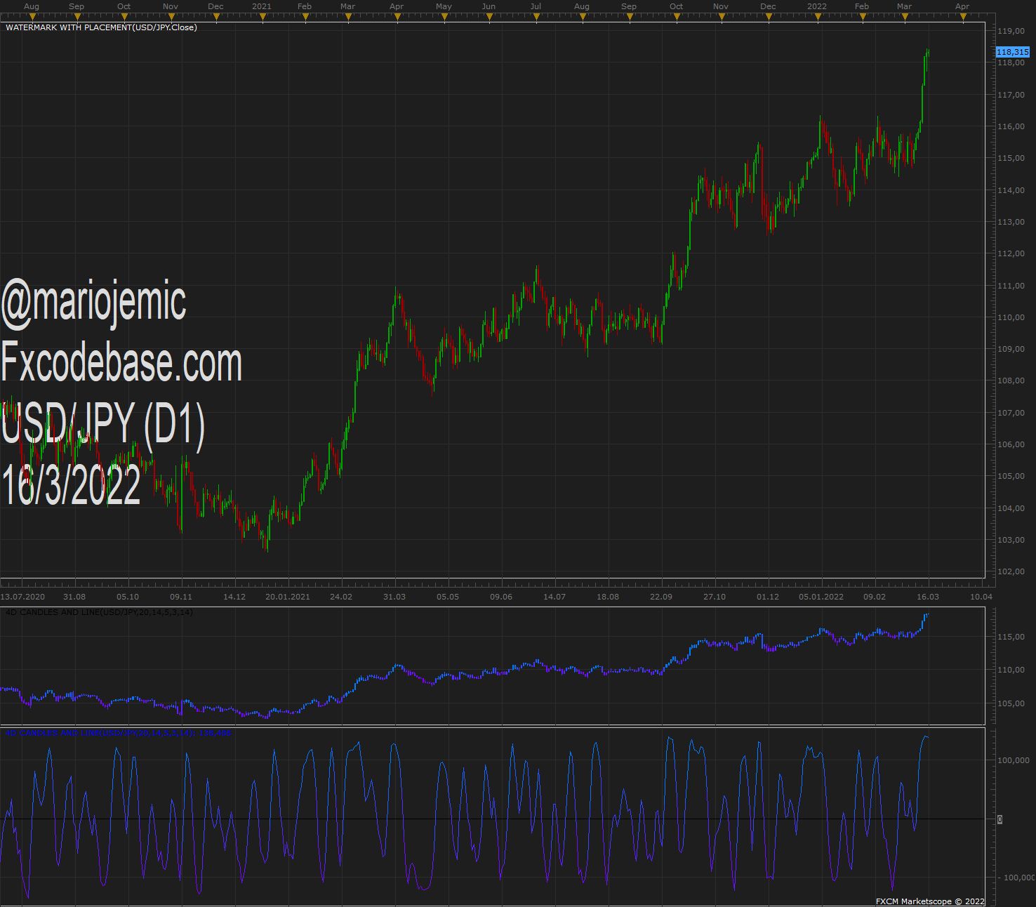Click the 116,00 price level on axis

point(1011,126)
